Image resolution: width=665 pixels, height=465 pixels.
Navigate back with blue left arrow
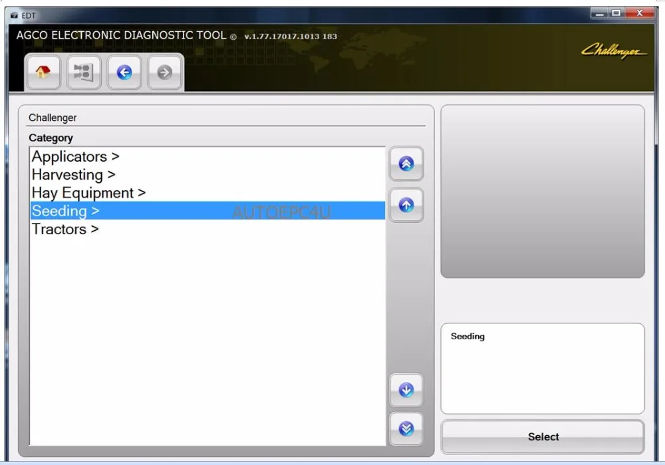pos(124,72)
